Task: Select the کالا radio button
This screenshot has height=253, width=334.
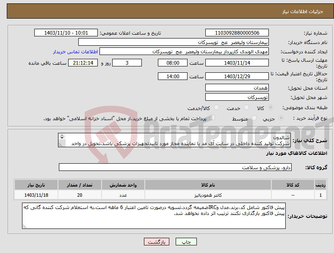Action: point(271,107)
